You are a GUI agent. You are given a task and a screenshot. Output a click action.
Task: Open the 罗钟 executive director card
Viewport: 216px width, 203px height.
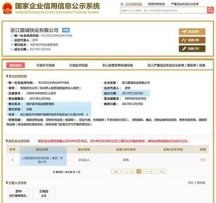tap(18, 193)
